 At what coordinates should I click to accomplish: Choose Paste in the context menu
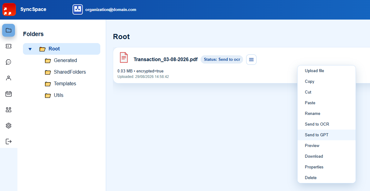327,103
